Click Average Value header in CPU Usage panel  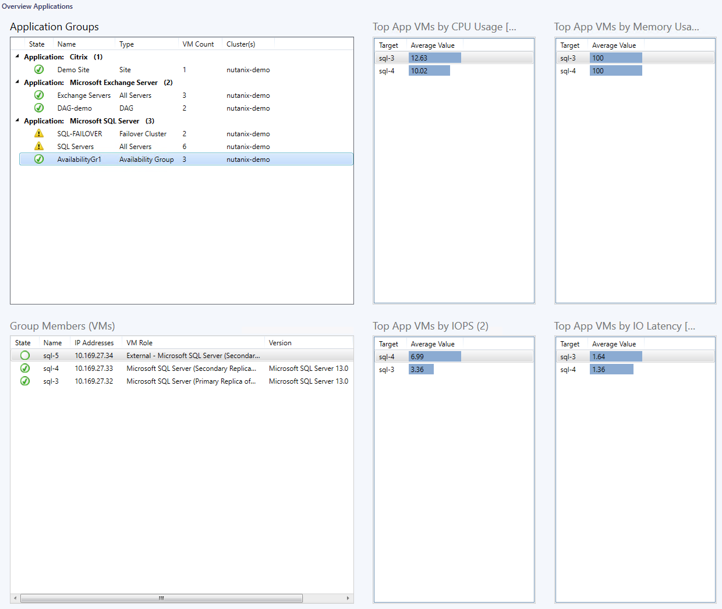(x=433, y=45)
